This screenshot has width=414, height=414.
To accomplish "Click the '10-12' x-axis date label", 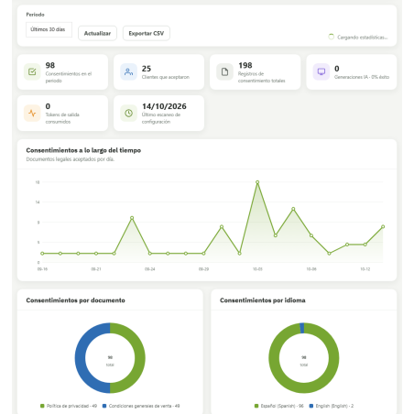I will [x=365, y=269].
